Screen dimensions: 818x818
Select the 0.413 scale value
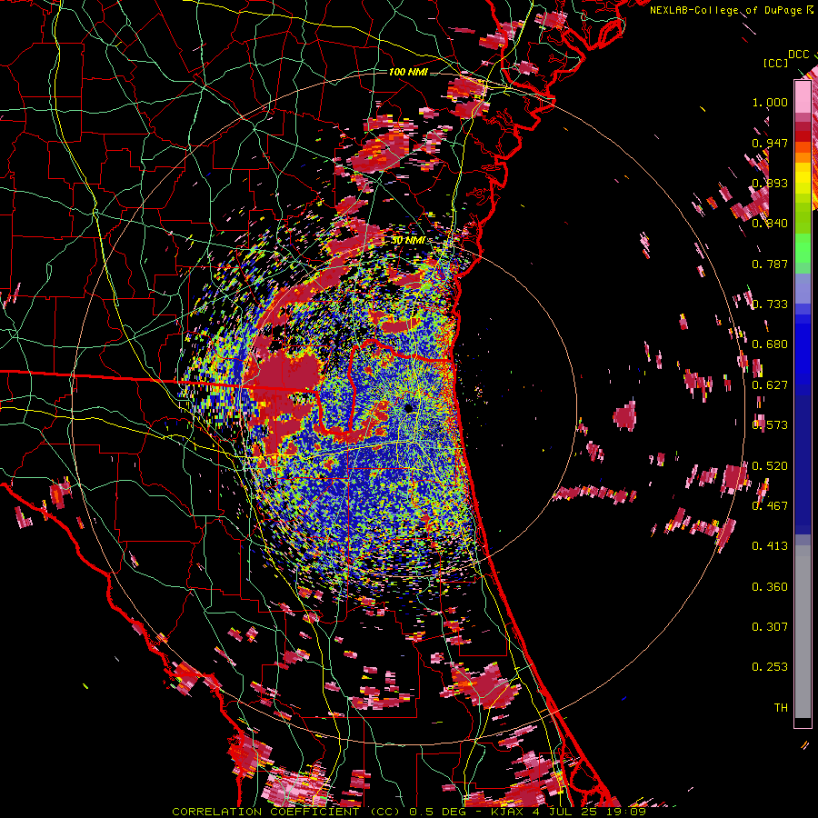pos(770,546)
